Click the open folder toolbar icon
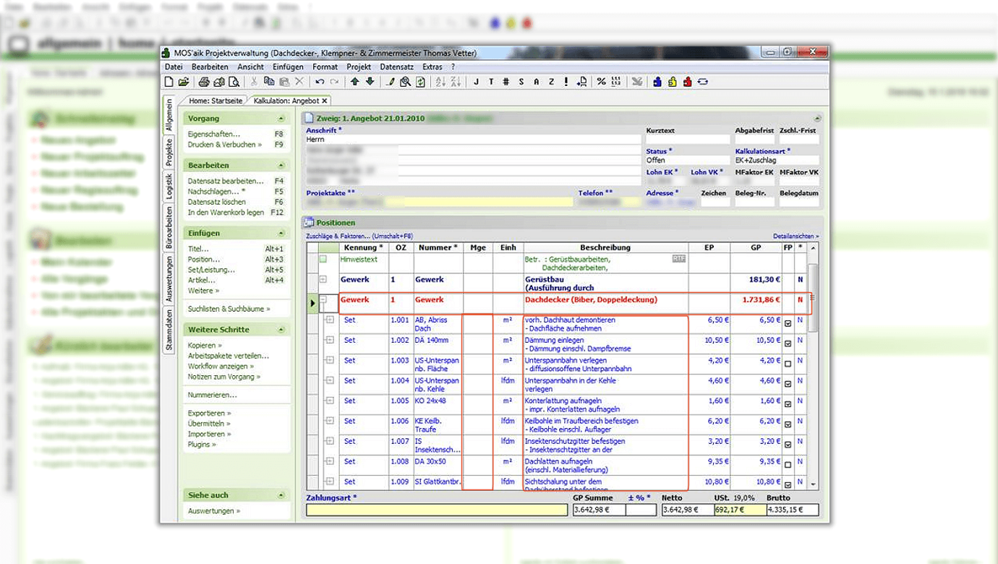This screenshot has width=998, height=564. [184, 82]
